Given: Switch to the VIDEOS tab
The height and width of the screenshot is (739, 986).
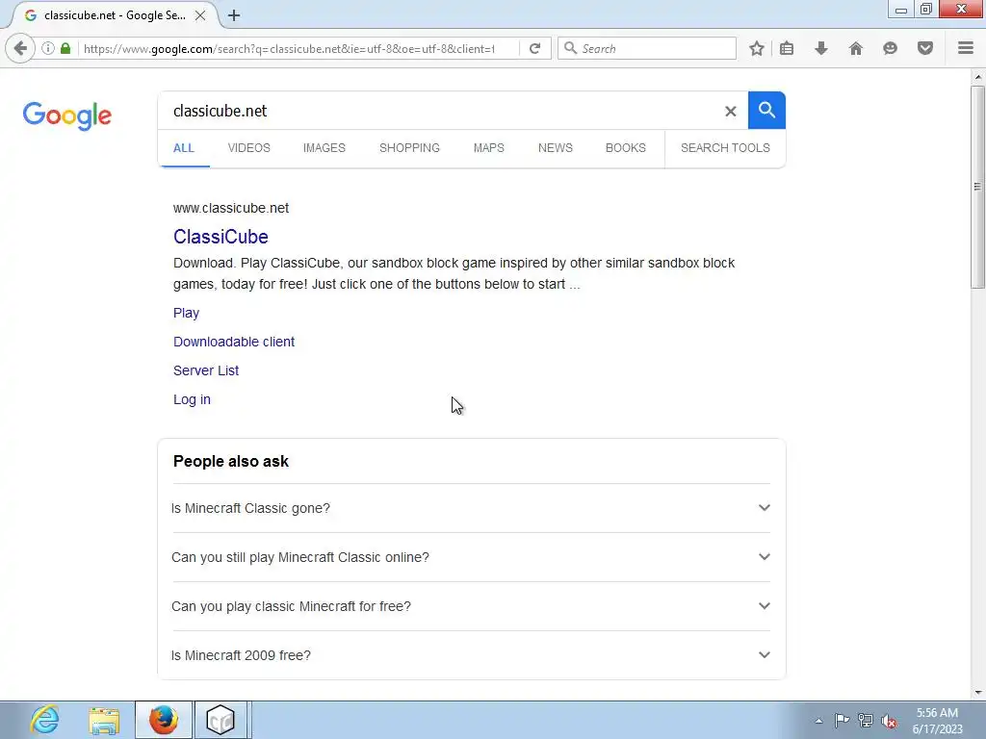Looking at the screenshot, I should tap(249, 147).
